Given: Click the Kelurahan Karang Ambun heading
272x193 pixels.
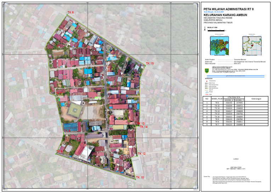Looking at the screenshot, I should coord(225,15).
